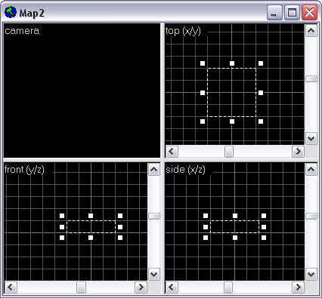Click top-right selection handle in side view
Image resolution: width=322 pixels, height=298 pixels.
pyautogui.click(x=264, y=216)
